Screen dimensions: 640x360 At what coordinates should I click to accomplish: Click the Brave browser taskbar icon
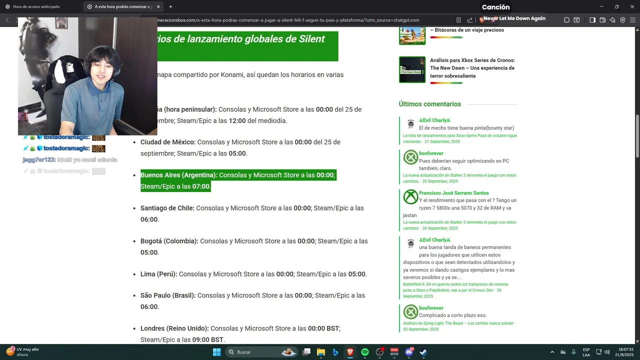(x=350, y=352)
